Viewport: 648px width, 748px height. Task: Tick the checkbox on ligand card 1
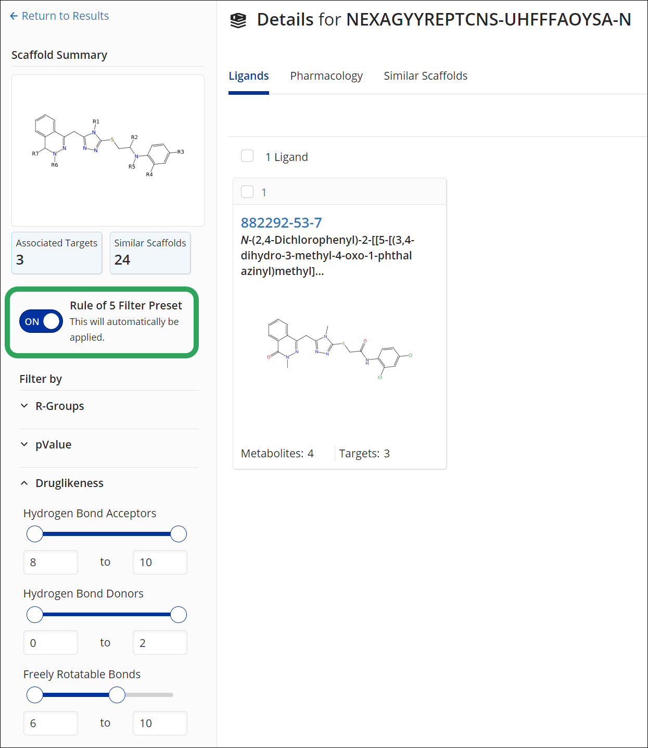(x=247, y=192)
